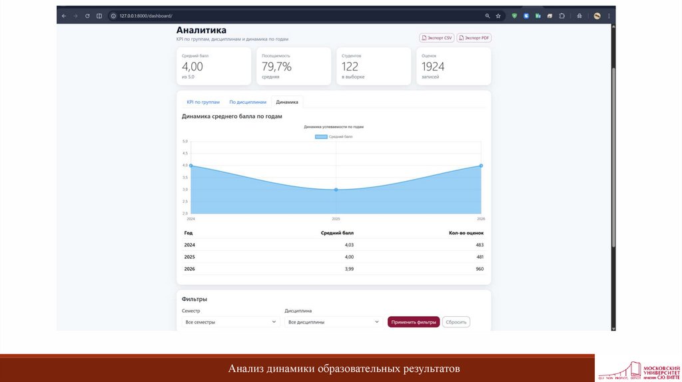Toggle the Средний балл legend series
The image size is (682, 382).
pyautogui.click(x=333, y=136)
